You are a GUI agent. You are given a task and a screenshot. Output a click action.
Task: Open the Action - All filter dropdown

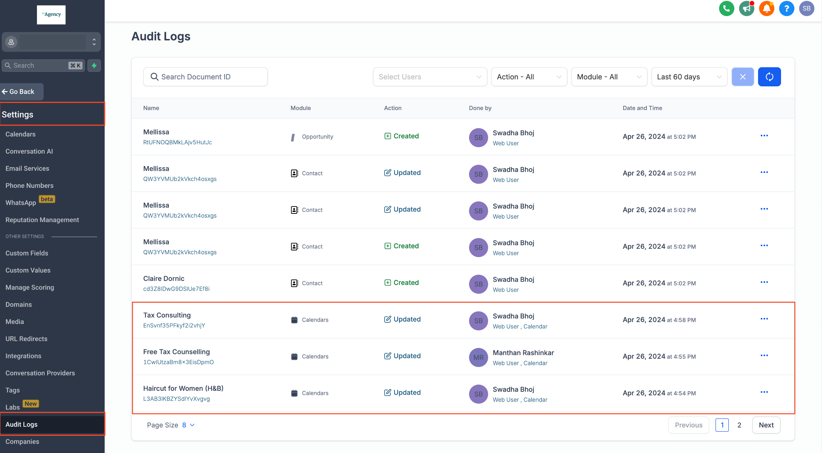coord(529,77)
